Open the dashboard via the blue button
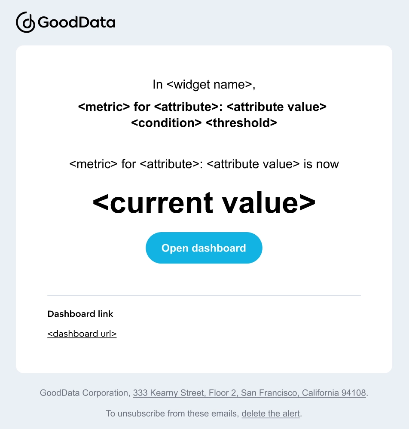409x429 pixels. tap(204, 248)
